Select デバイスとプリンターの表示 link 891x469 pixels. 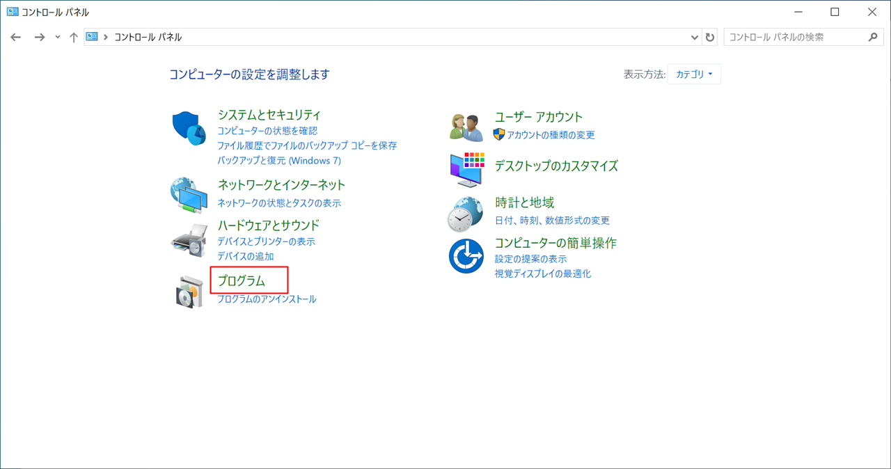pos(266,241)
